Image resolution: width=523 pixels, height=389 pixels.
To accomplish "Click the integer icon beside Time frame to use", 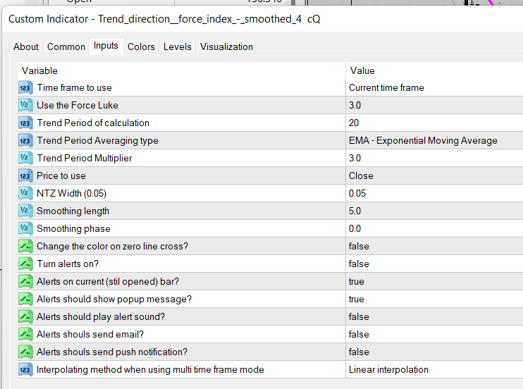I will click(x=25, y=88).
